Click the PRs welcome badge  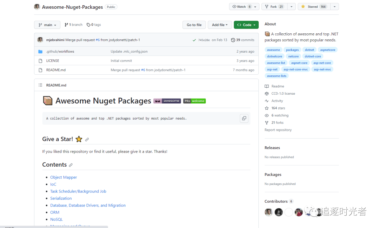(x=194, y=101)
